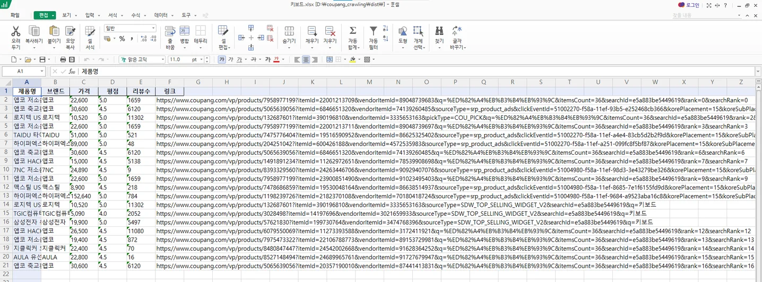Open the 입력 menu
The width and height of the screenshot is (762, 282).
(90, 15)
